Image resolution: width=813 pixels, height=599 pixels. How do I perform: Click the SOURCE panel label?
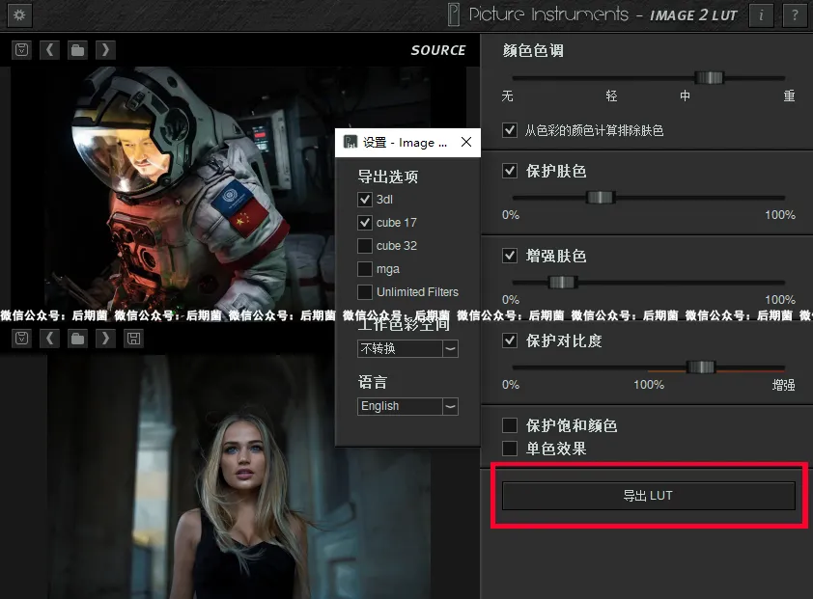pyautogui.click(x=438, y=50)
